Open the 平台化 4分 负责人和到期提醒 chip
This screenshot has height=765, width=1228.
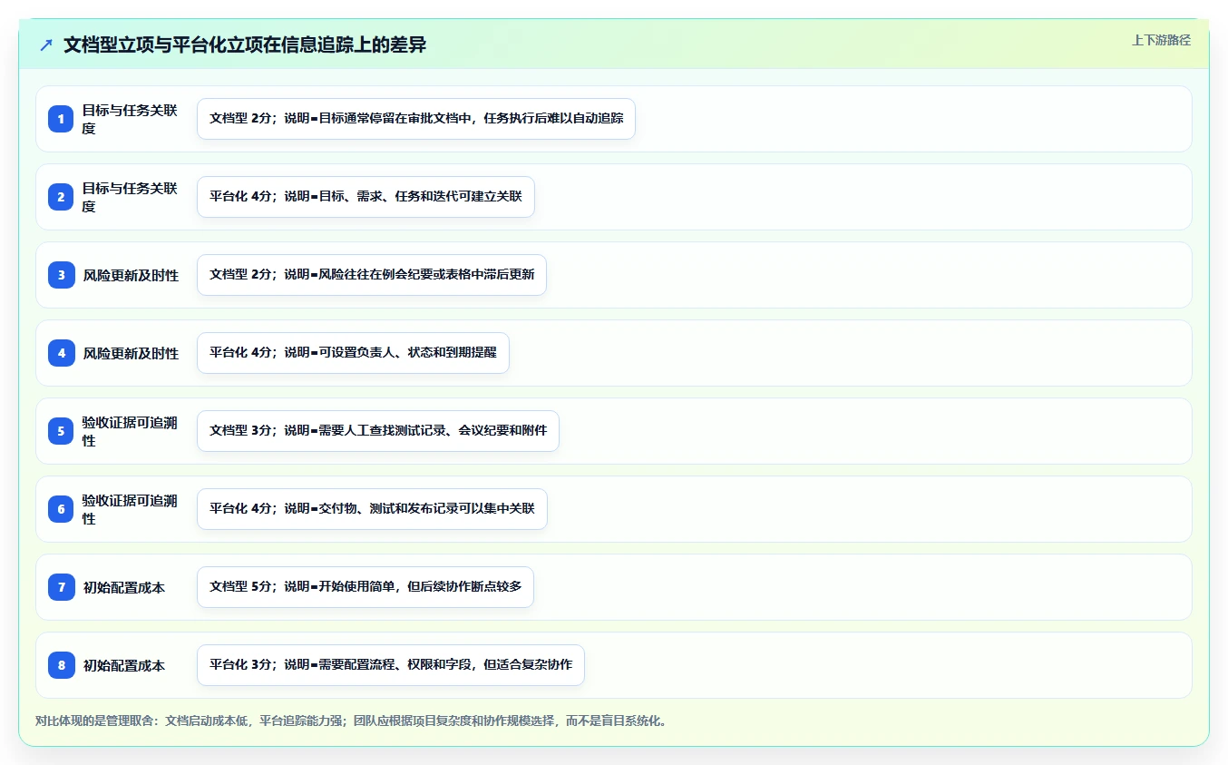point(353,353)
